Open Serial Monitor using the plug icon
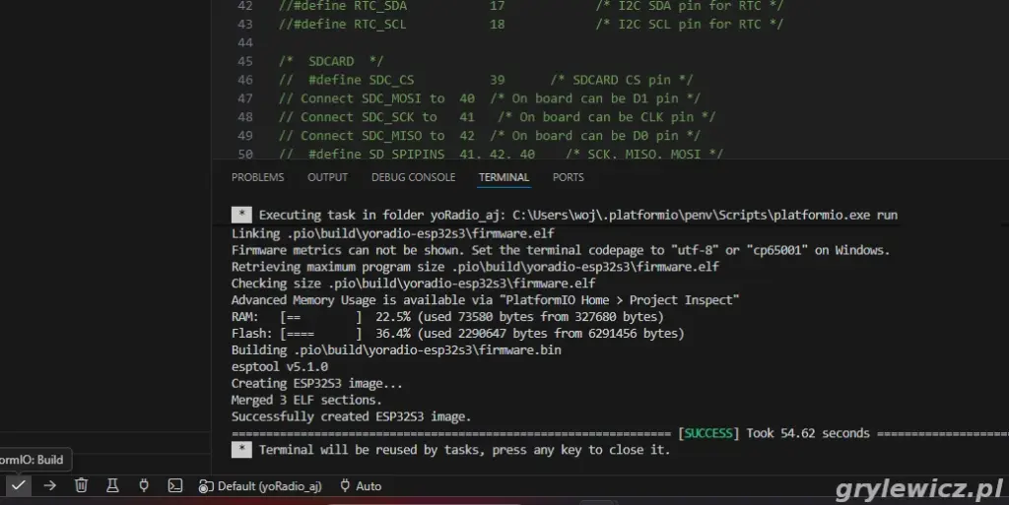Viewport: 1009px width, 505px height. (x=144, y=485)
